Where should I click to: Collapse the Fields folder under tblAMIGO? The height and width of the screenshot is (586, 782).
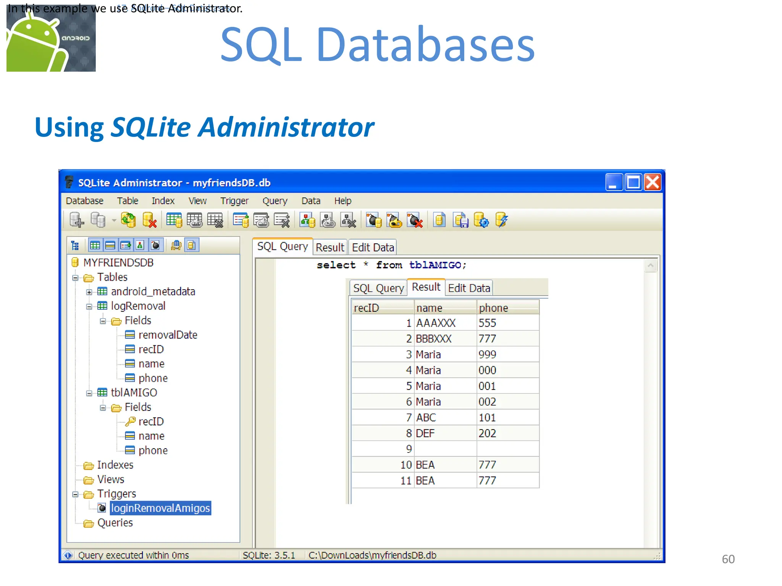(103, 408)
